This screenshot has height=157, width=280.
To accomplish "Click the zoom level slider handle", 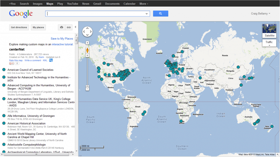I will [x=87, y=86].
